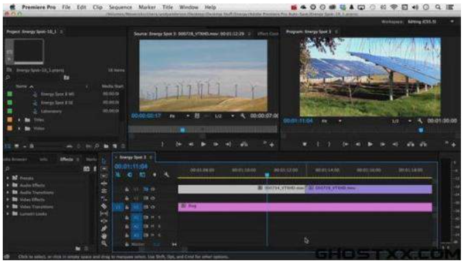Image resolution: width=463 pixels, height=263 pixels.
Task: Create new custom bin in Effects panel
Action: coord(78,249)
